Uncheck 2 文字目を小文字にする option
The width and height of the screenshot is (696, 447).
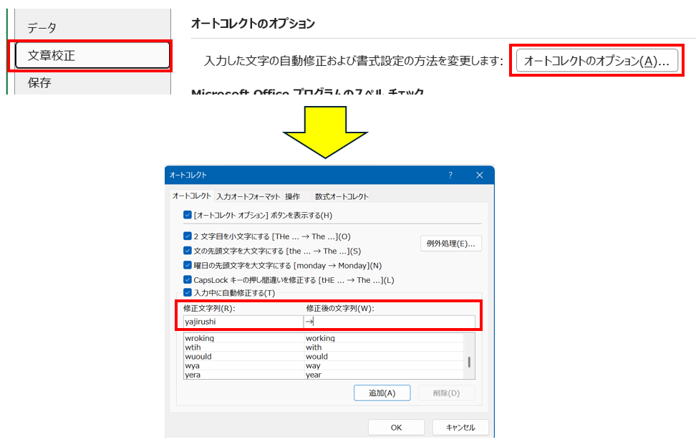tap(188, 236)
